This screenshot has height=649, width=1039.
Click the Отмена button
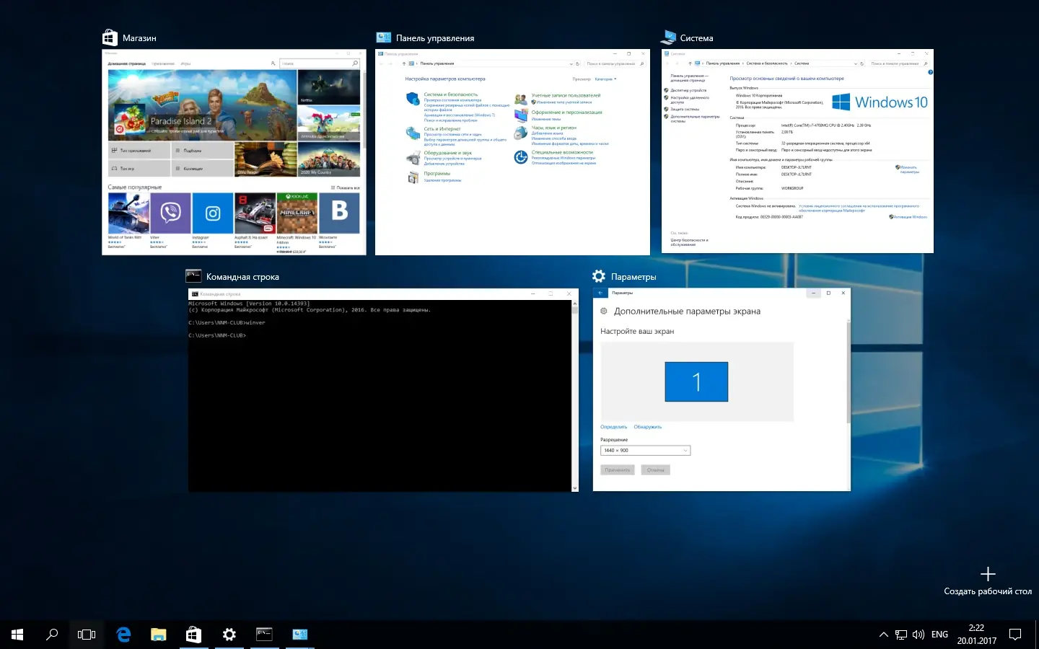(655, 470)
